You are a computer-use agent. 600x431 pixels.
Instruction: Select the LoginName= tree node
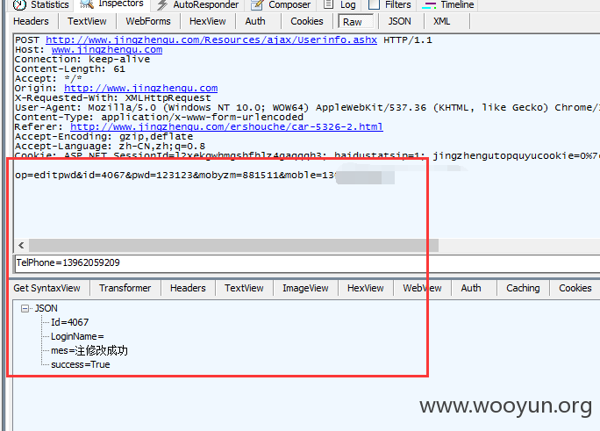coord(77,336)
